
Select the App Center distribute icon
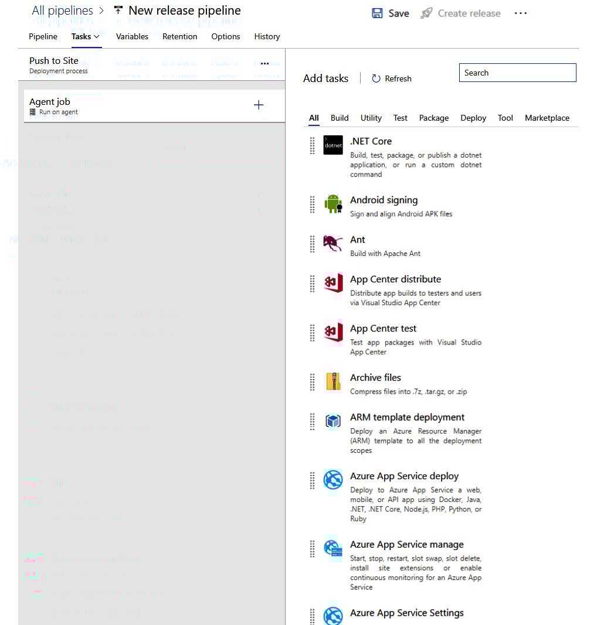pos(333,282)
